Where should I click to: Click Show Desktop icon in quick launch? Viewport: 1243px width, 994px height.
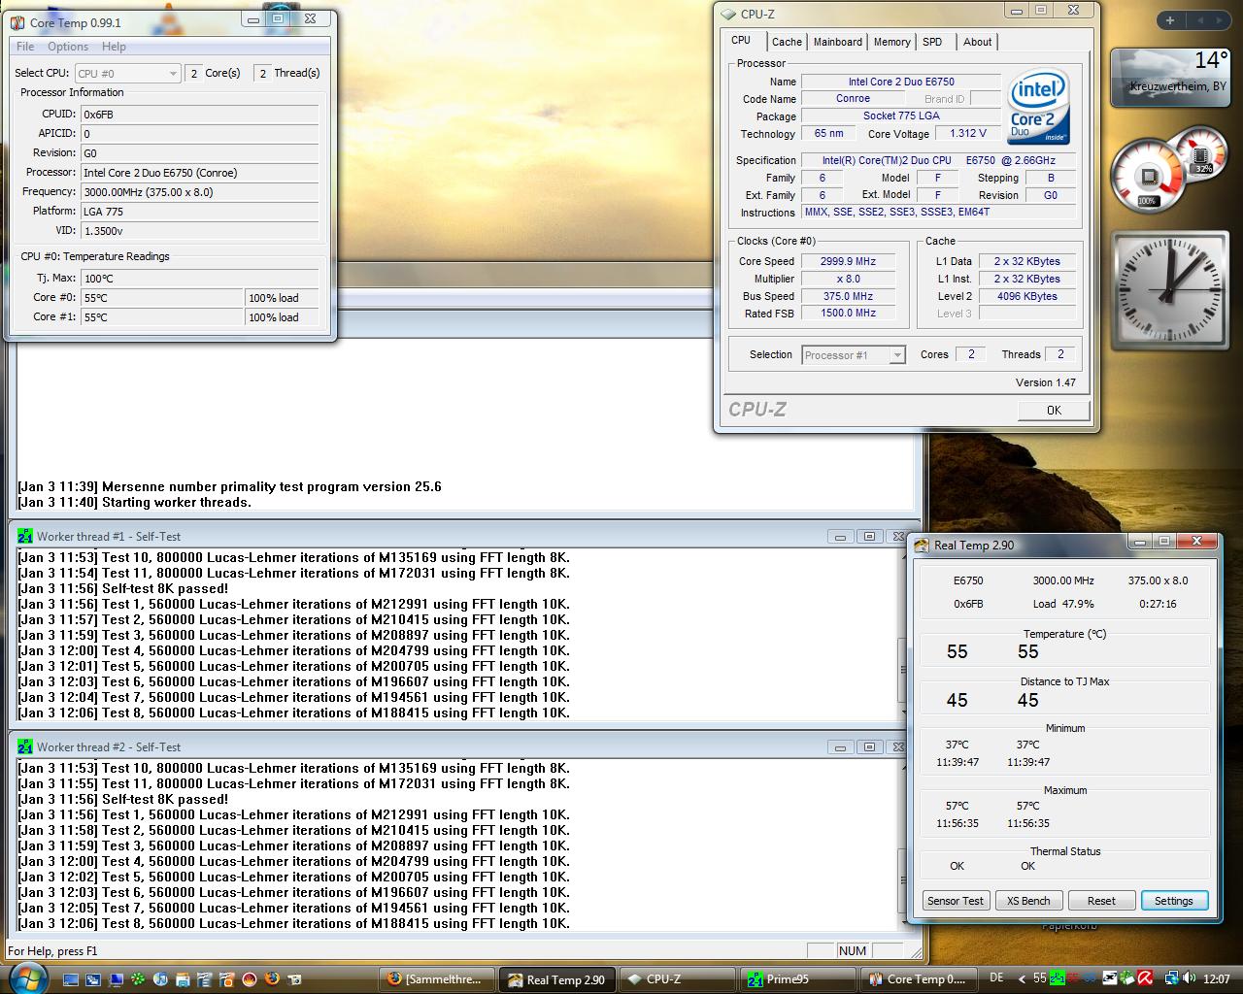click(x=71, y=979)
